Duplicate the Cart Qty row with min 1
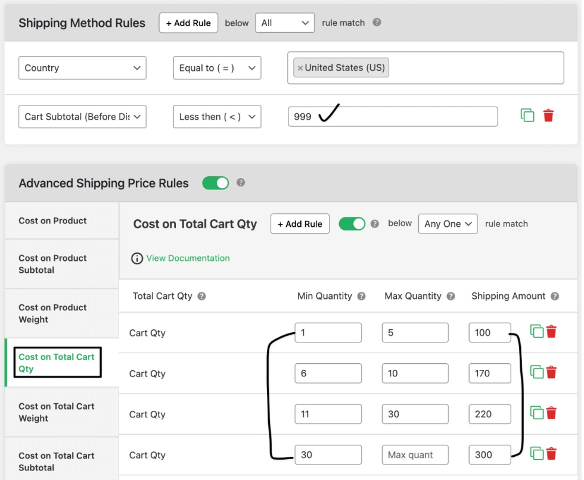Image resolution: width=584 pixels, height=480 pixels. coord(537,332)
